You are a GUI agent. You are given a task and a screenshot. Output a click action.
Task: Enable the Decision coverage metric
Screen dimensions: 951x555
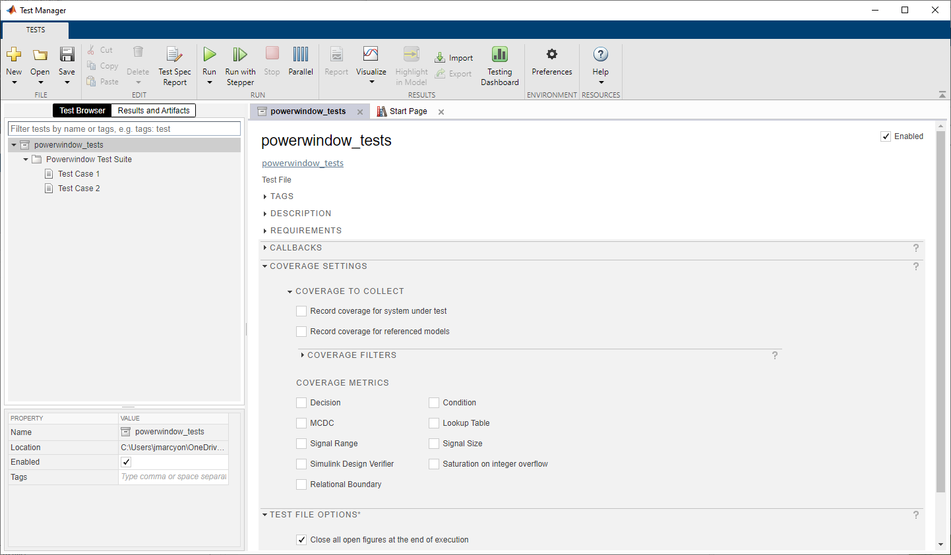point(301,403)
